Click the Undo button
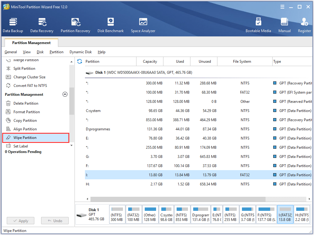The image size is (314, 235). 55,221
